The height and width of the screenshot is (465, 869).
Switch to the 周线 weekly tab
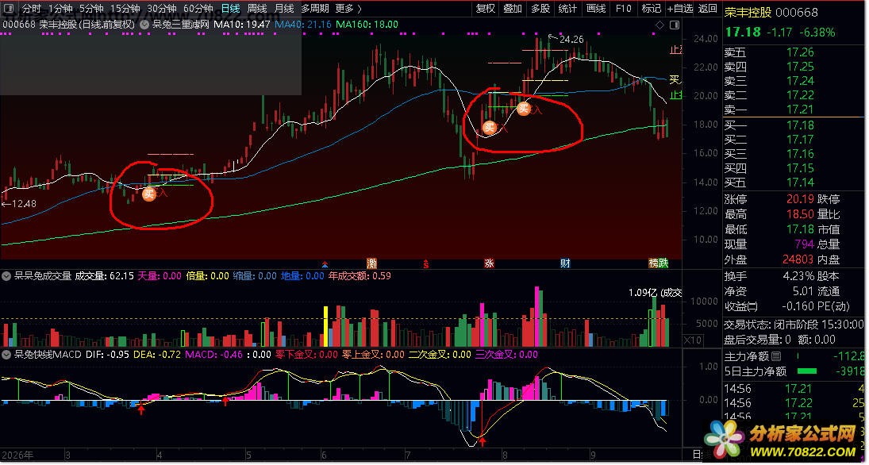pos(256,8)
